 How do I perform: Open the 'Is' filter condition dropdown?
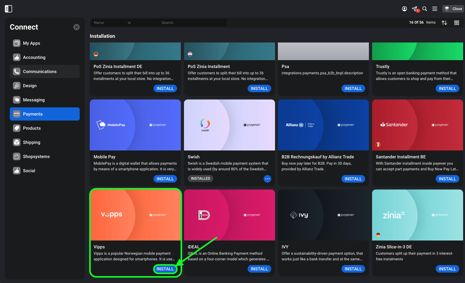point(141,23)
